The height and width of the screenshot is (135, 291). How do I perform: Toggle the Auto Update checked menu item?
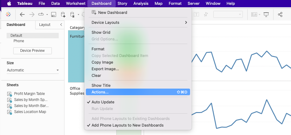[103, 102]
